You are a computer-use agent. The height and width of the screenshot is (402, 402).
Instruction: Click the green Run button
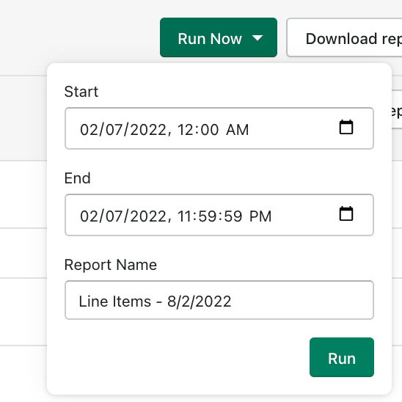point(342,357)
